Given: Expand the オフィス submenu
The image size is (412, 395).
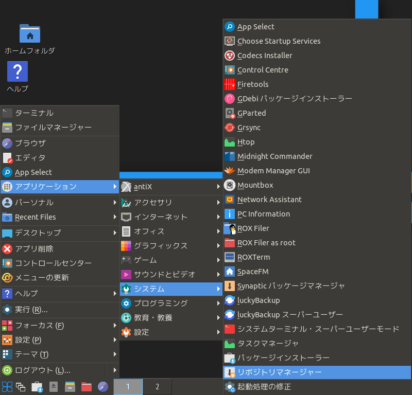Looking at the screenshot, I should (171, 231).
